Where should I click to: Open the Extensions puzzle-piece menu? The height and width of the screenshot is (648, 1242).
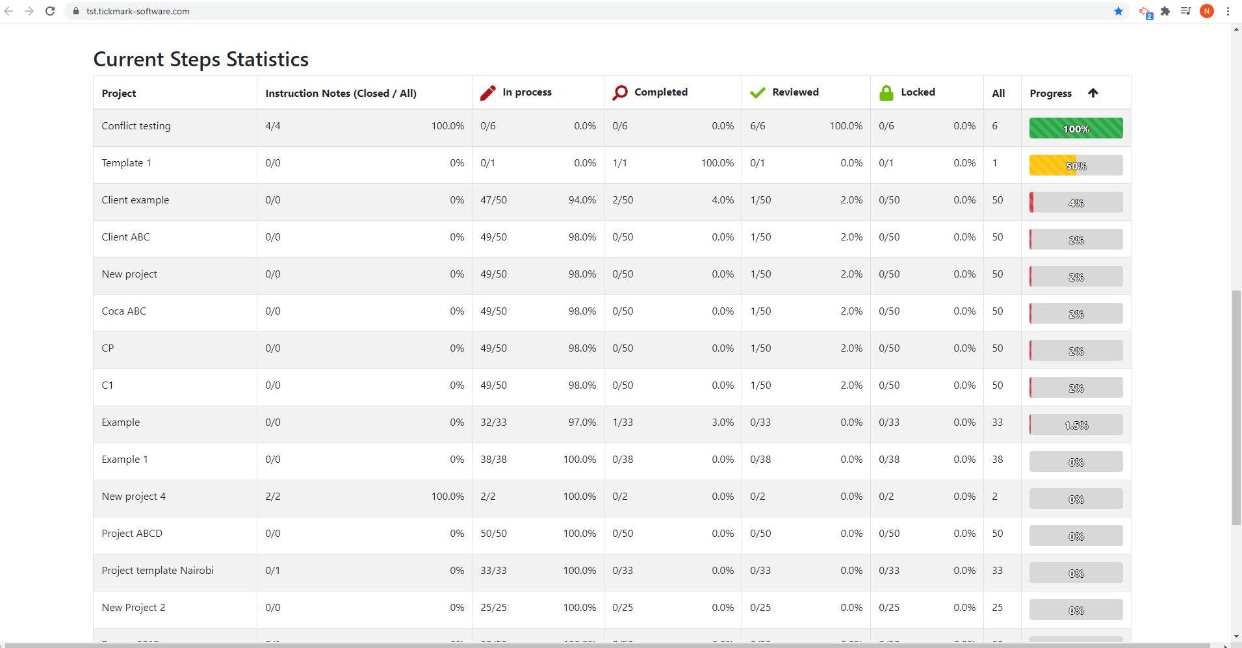tap(1165, 11)
